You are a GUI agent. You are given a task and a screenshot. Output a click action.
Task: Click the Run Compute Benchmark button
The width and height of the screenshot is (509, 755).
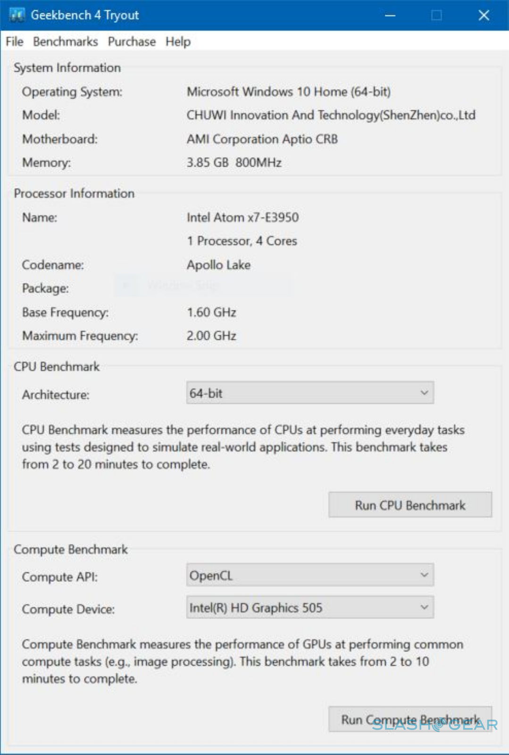coord(410,720)
